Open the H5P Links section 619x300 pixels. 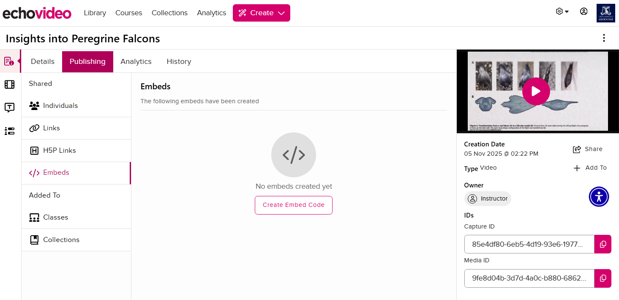click(x=76, y=151)
